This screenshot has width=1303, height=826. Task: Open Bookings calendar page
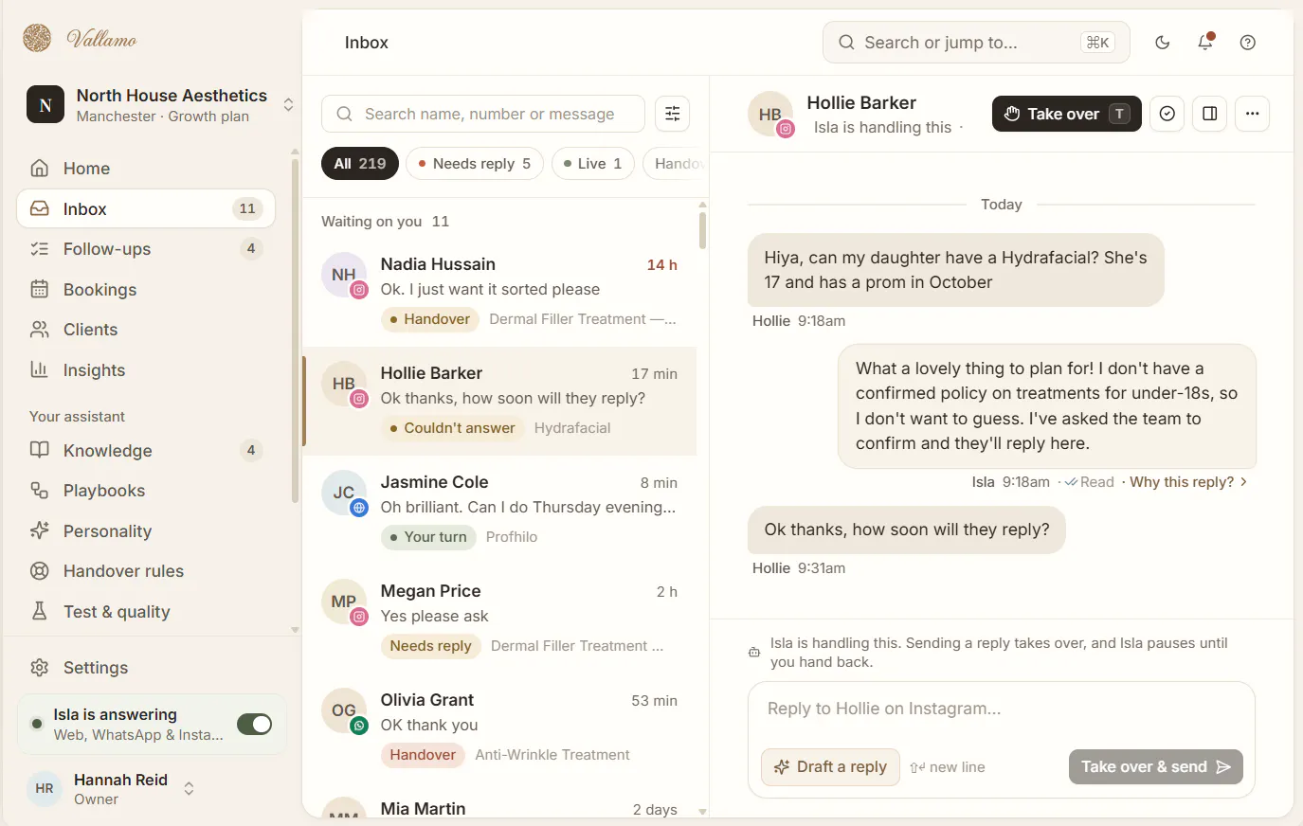tap(146, 290)
